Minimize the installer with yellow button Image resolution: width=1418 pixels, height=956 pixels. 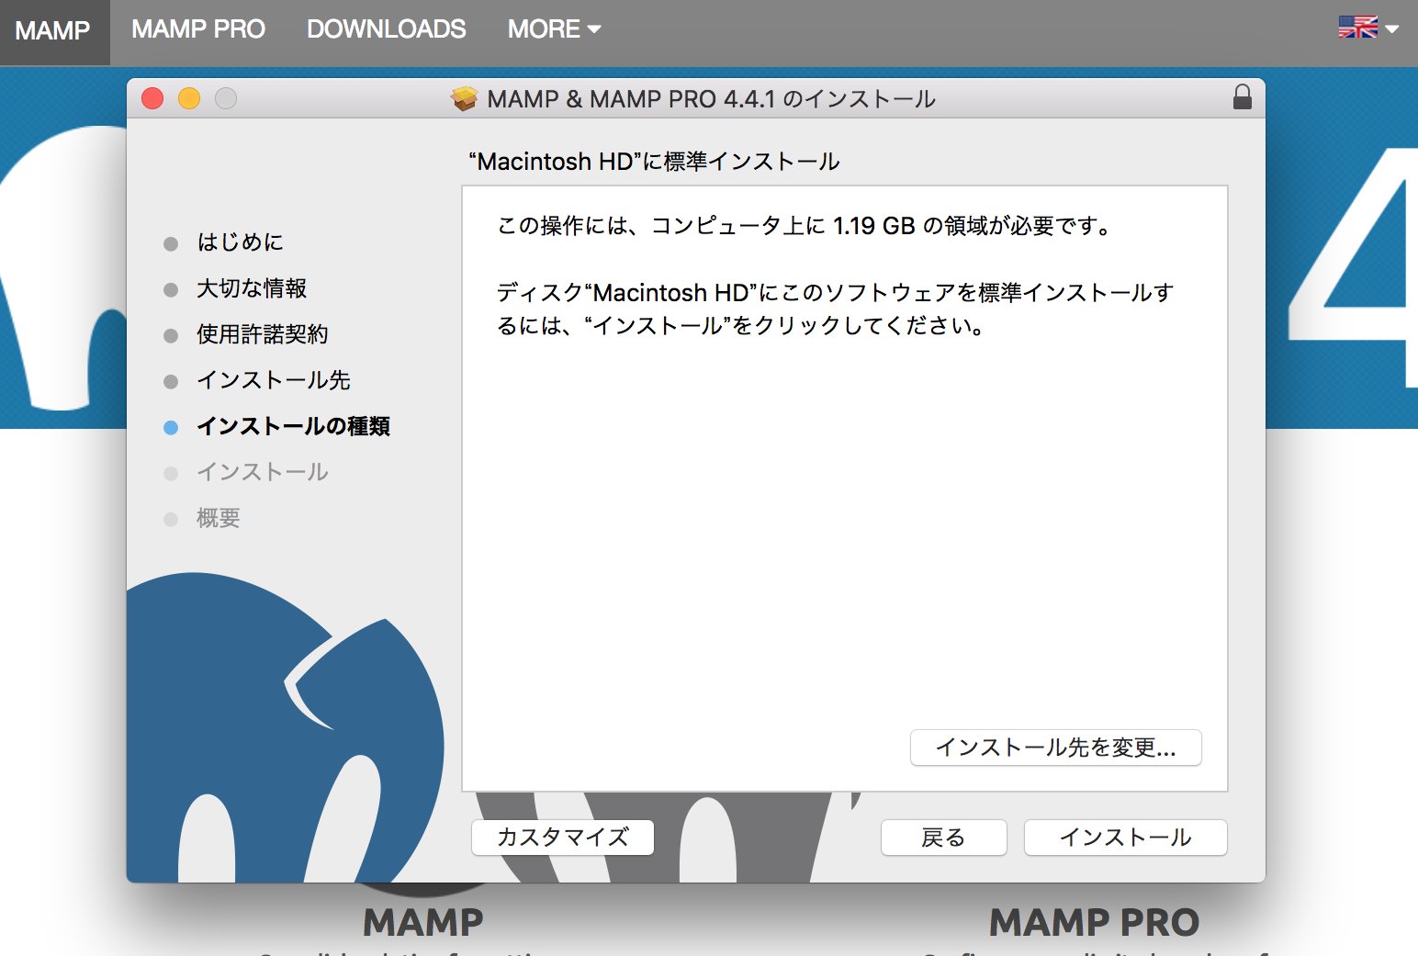(x=189, y=98)
